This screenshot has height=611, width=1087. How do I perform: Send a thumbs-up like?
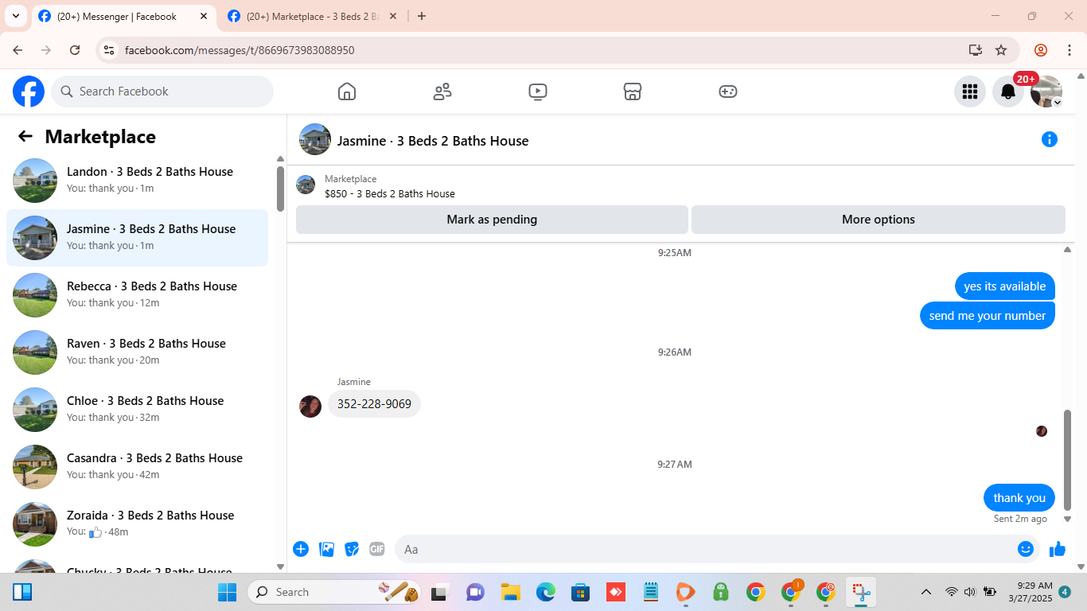[1058, 549]
